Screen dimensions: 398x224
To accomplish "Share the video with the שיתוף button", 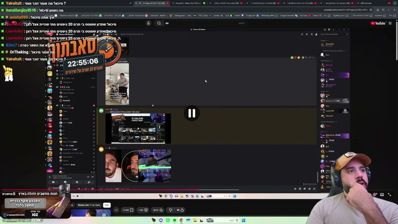I will 158,210.
